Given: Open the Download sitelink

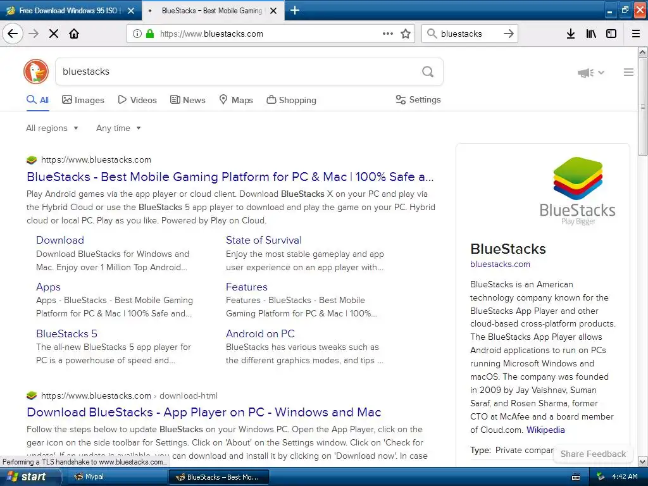Looking at the screenshot, I should click(x=60, y=240).
